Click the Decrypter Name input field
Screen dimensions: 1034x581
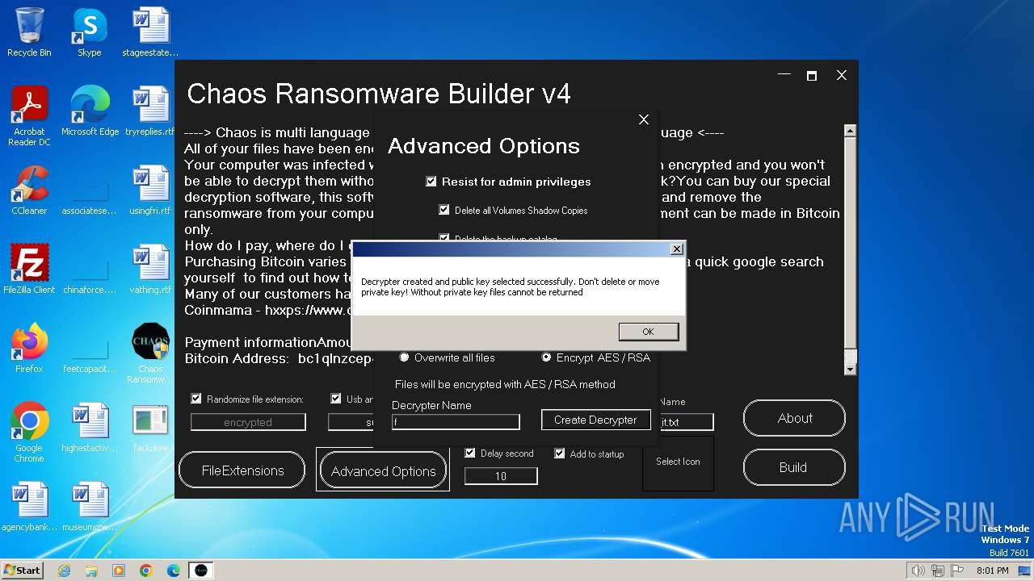point(456,422)
